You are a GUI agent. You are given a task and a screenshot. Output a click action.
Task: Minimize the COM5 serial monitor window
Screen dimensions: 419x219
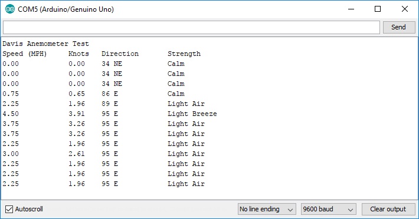(351, 9)
